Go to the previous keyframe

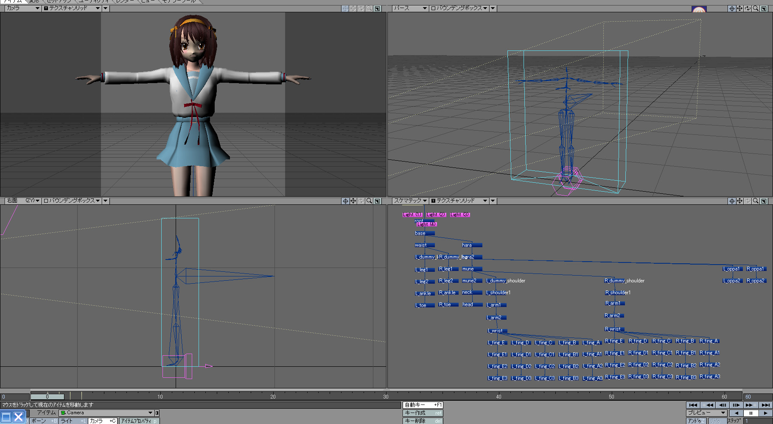click(x=708, y=405)
